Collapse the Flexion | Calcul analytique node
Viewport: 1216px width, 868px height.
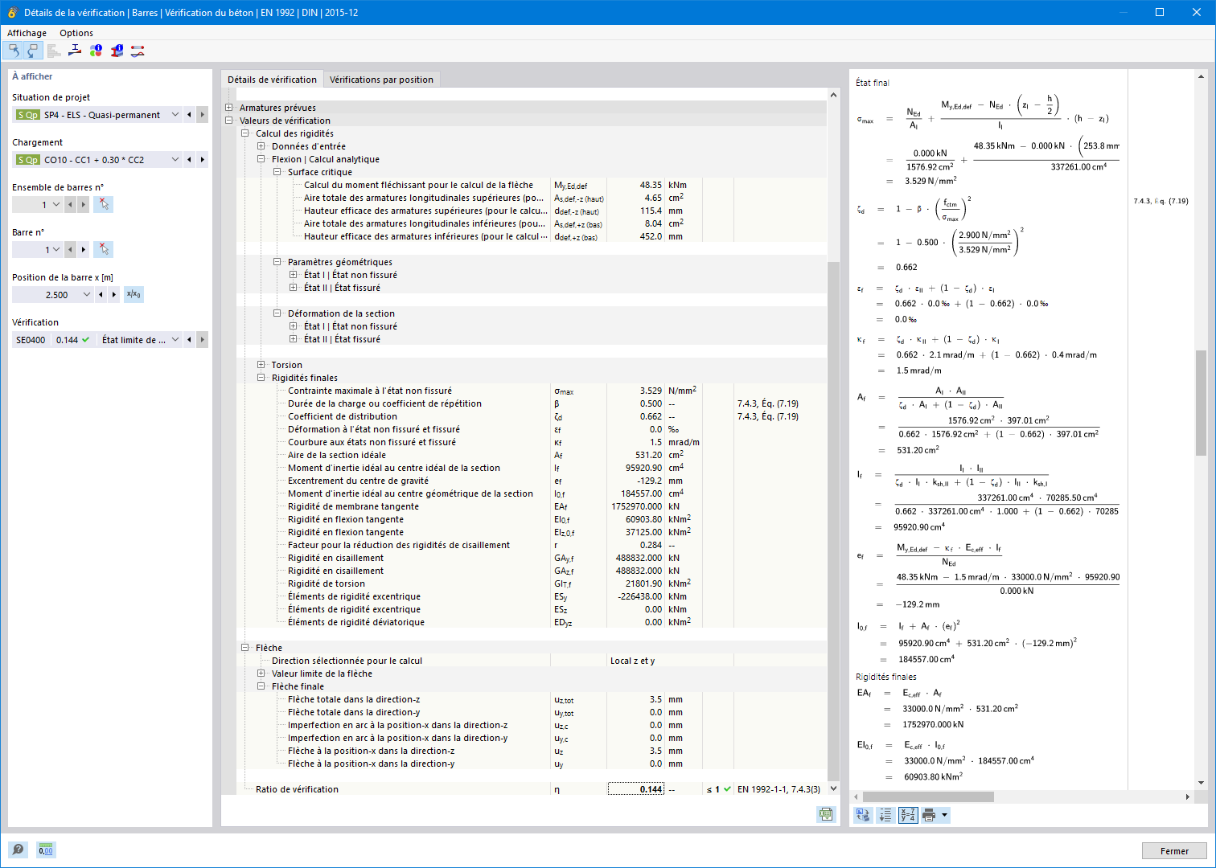click(261, 159)
